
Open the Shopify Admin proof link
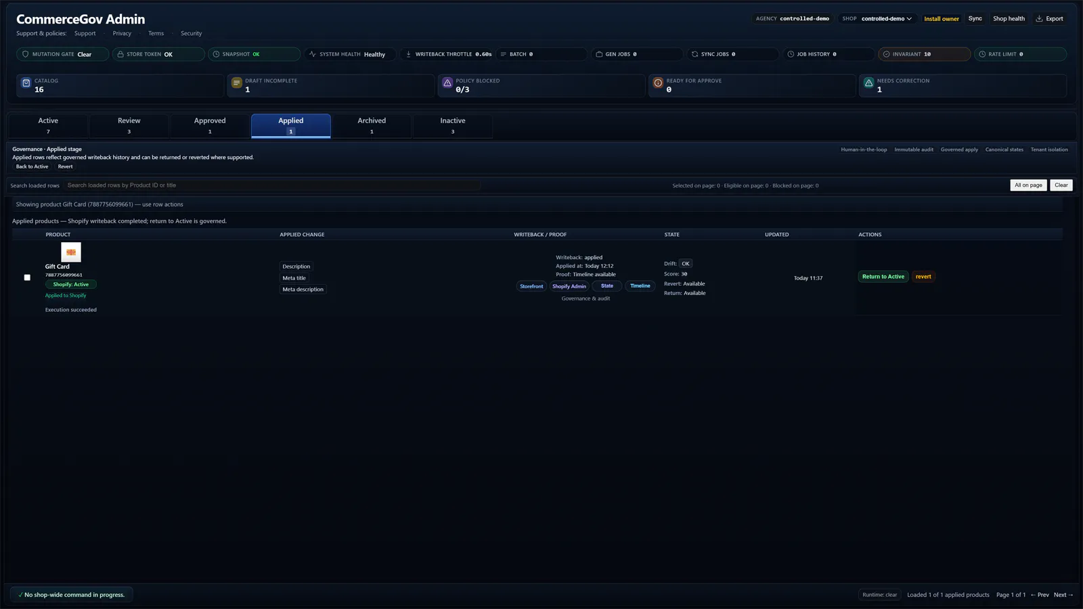pos(569,286)
